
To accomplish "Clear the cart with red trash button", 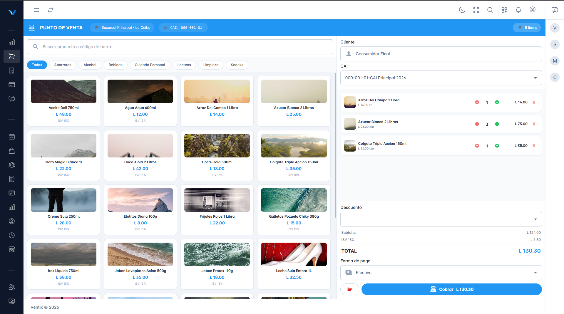I will (350, 289).
